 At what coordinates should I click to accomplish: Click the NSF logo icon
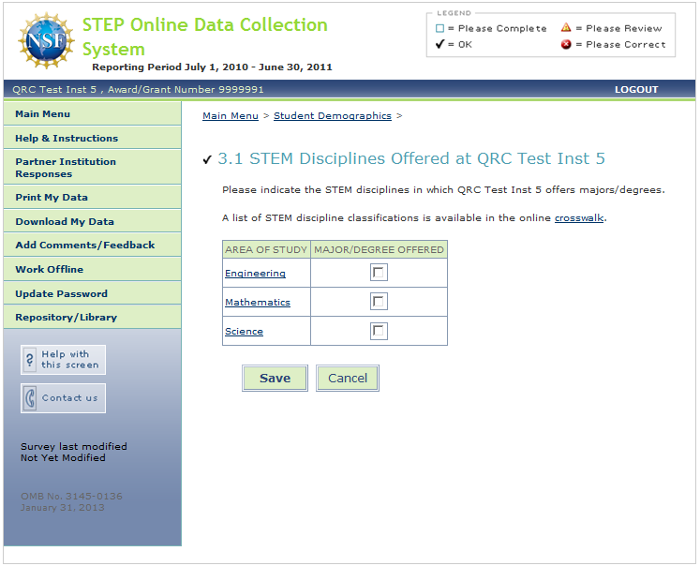[x=46, y=41]
